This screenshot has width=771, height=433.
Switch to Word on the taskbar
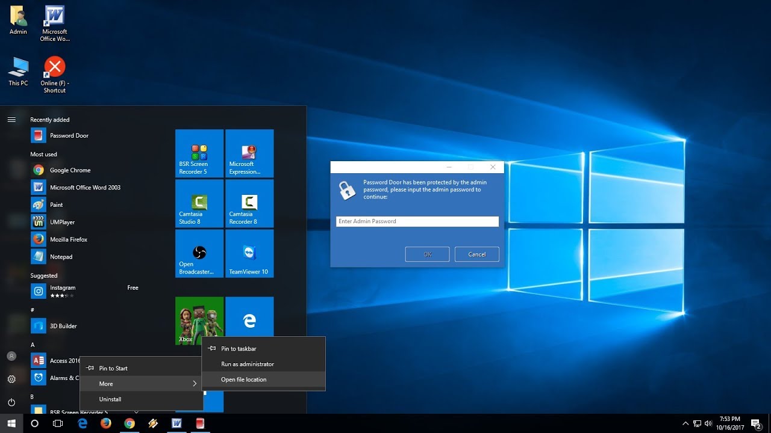point(176,423)
